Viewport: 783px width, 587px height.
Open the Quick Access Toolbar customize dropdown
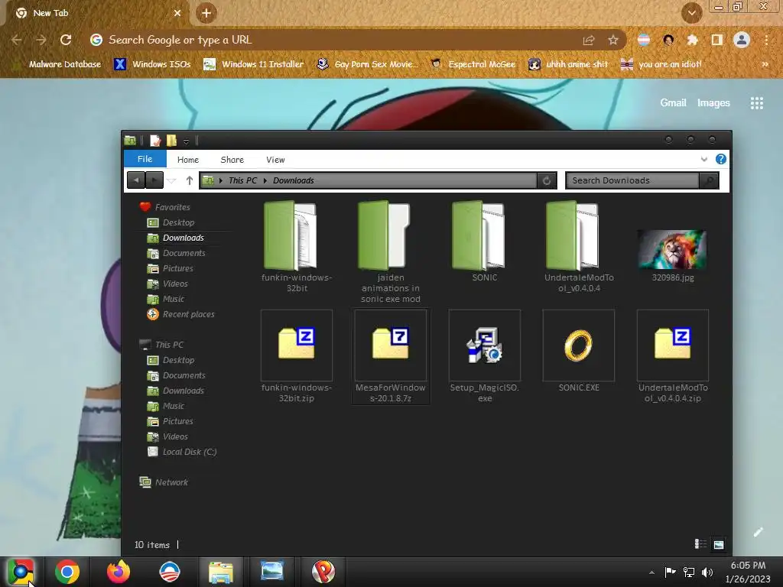click(186, 141)
